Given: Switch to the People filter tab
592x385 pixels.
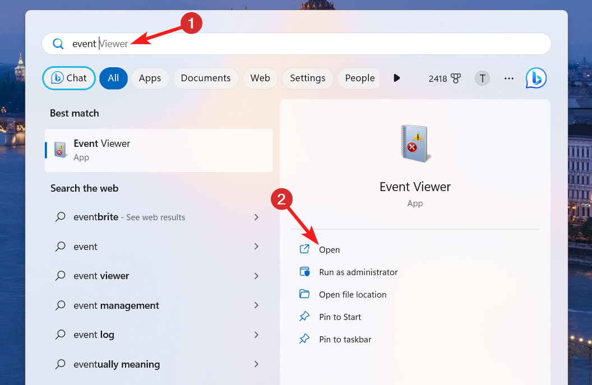Looking at the screenshot, I should pyautogui.click(x=359, y=78).
